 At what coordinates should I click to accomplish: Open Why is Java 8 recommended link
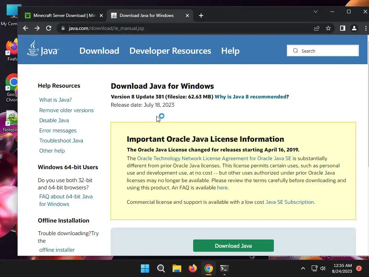pos(250,97)
